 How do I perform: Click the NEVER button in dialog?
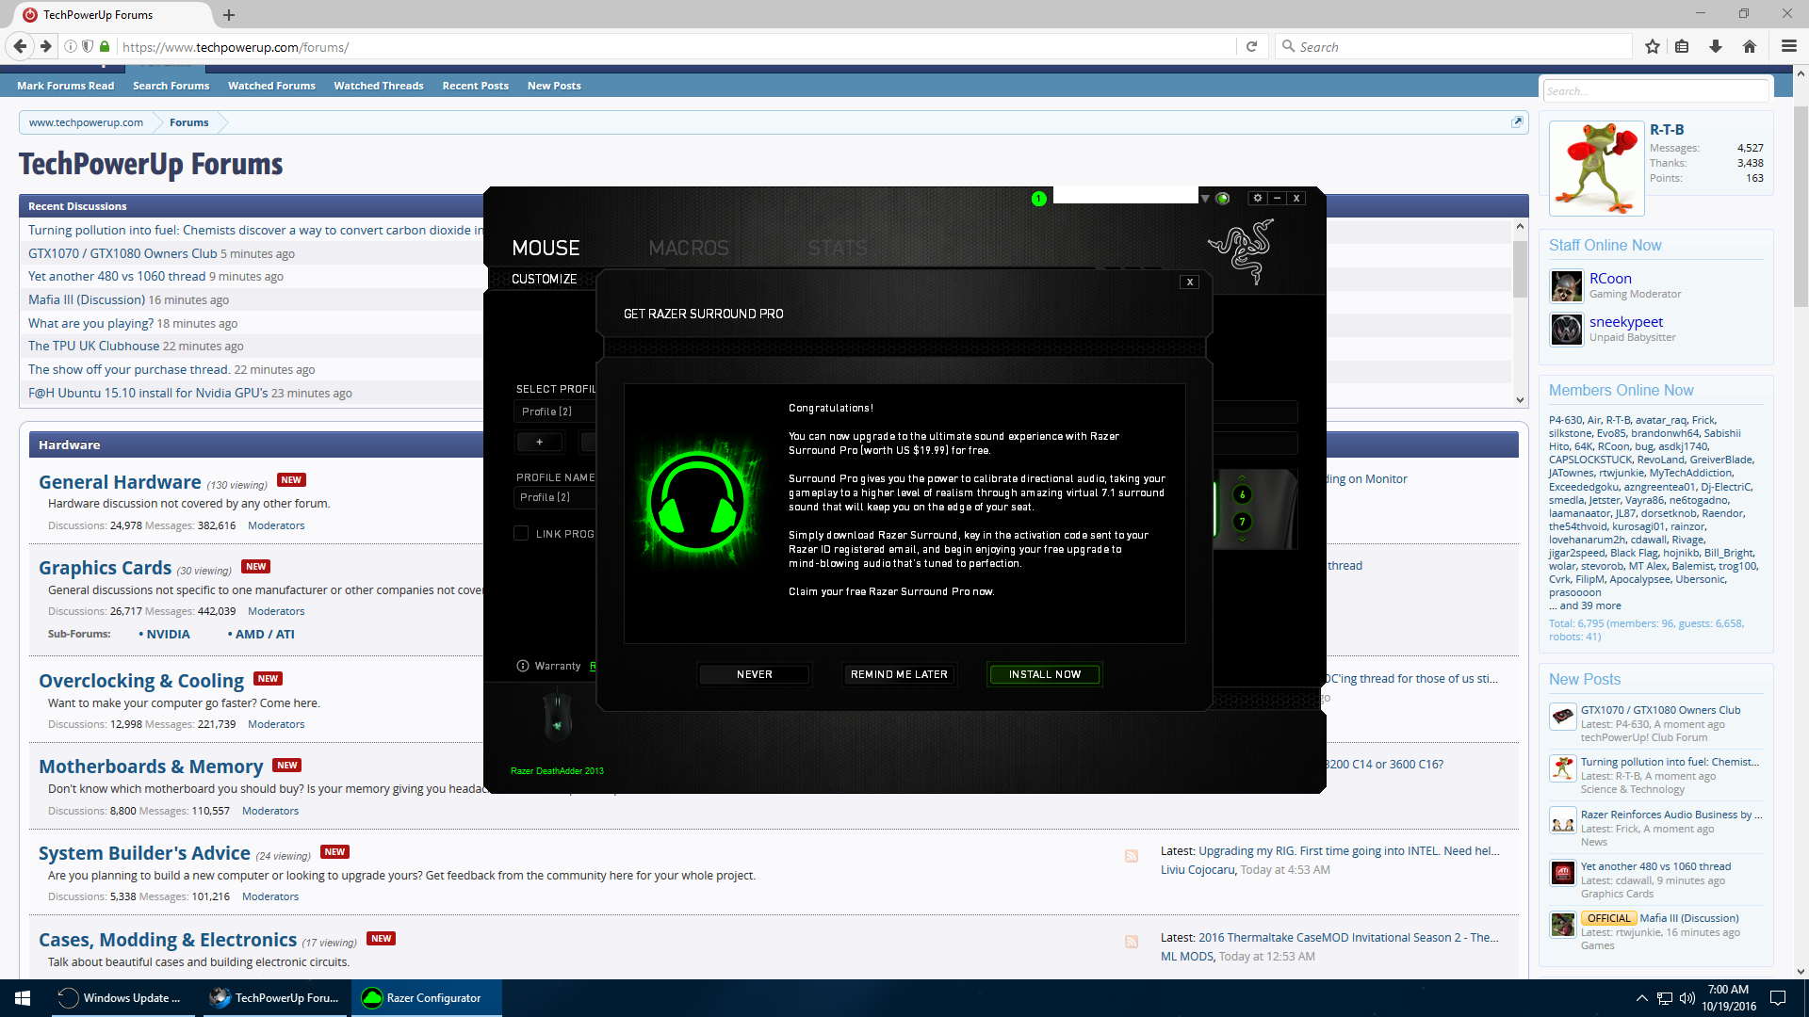754,674
